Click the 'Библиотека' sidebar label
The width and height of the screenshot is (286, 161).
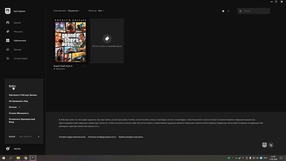20,41
